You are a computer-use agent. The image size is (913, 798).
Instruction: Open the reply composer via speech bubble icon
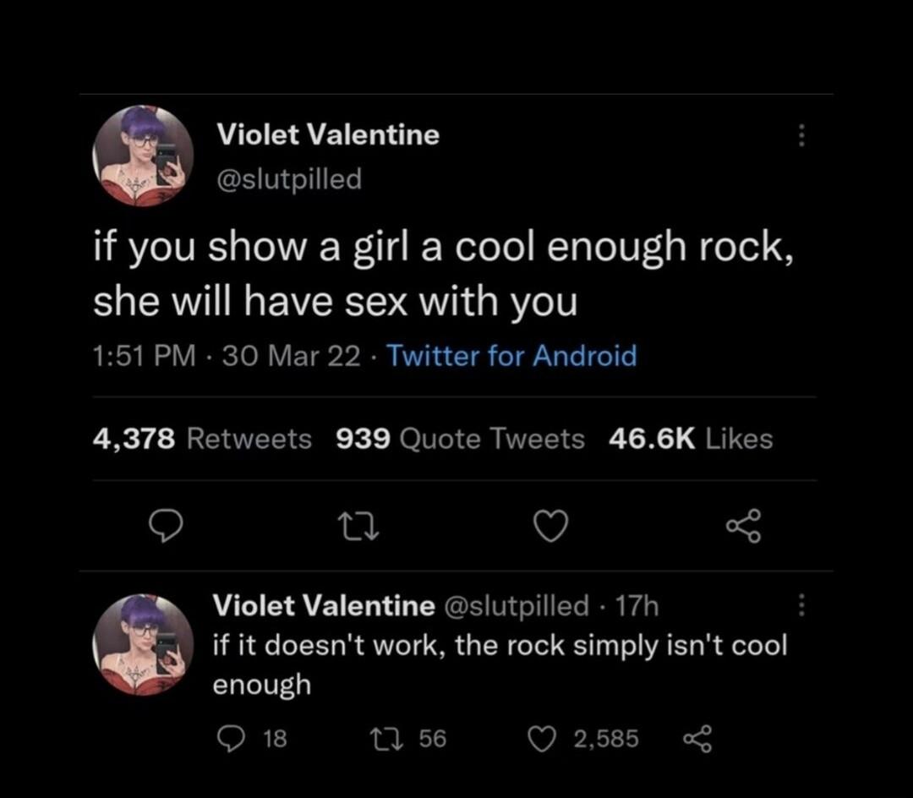click(167, 526)
